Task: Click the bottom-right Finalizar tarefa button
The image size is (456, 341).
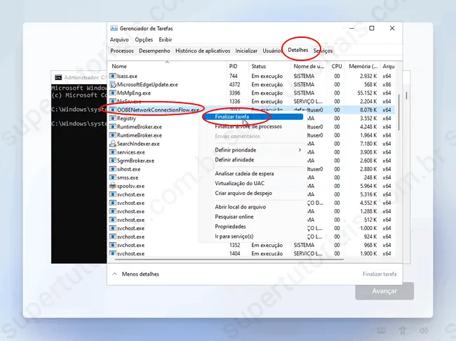Action: (x=380, y=274)
